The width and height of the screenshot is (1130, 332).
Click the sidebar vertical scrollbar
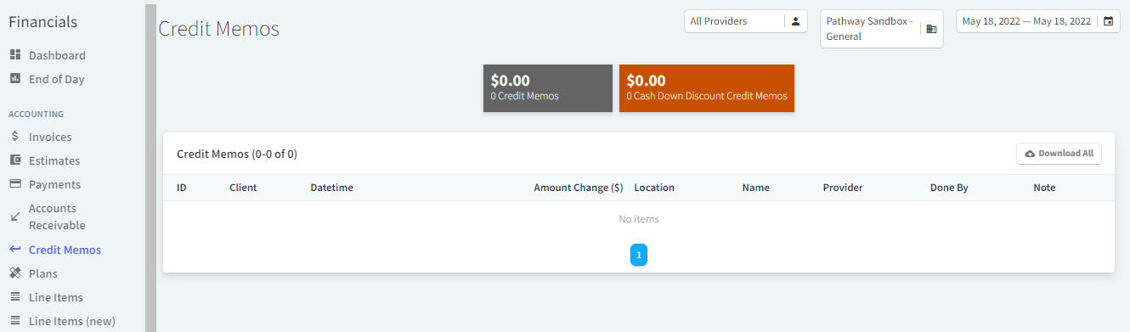[x=150, y=166]
